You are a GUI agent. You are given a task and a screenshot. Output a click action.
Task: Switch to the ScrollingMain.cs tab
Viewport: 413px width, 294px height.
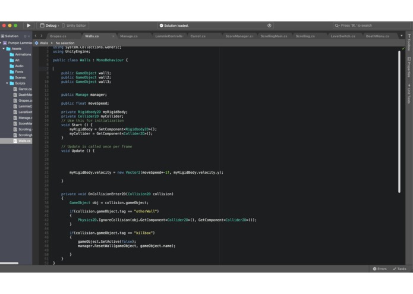(x=274, y=36)
